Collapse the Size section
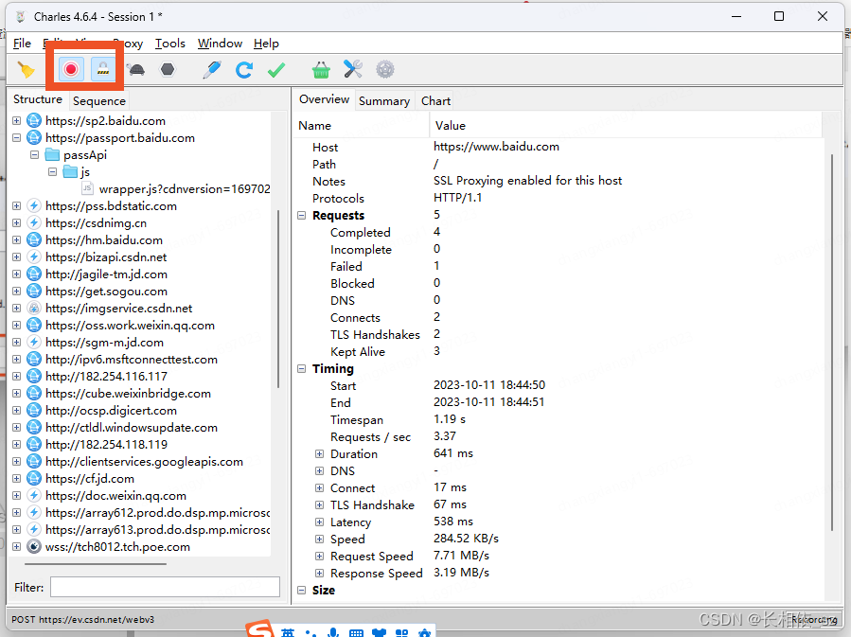This screenshot has width=851, height=637. click(302, 590)
